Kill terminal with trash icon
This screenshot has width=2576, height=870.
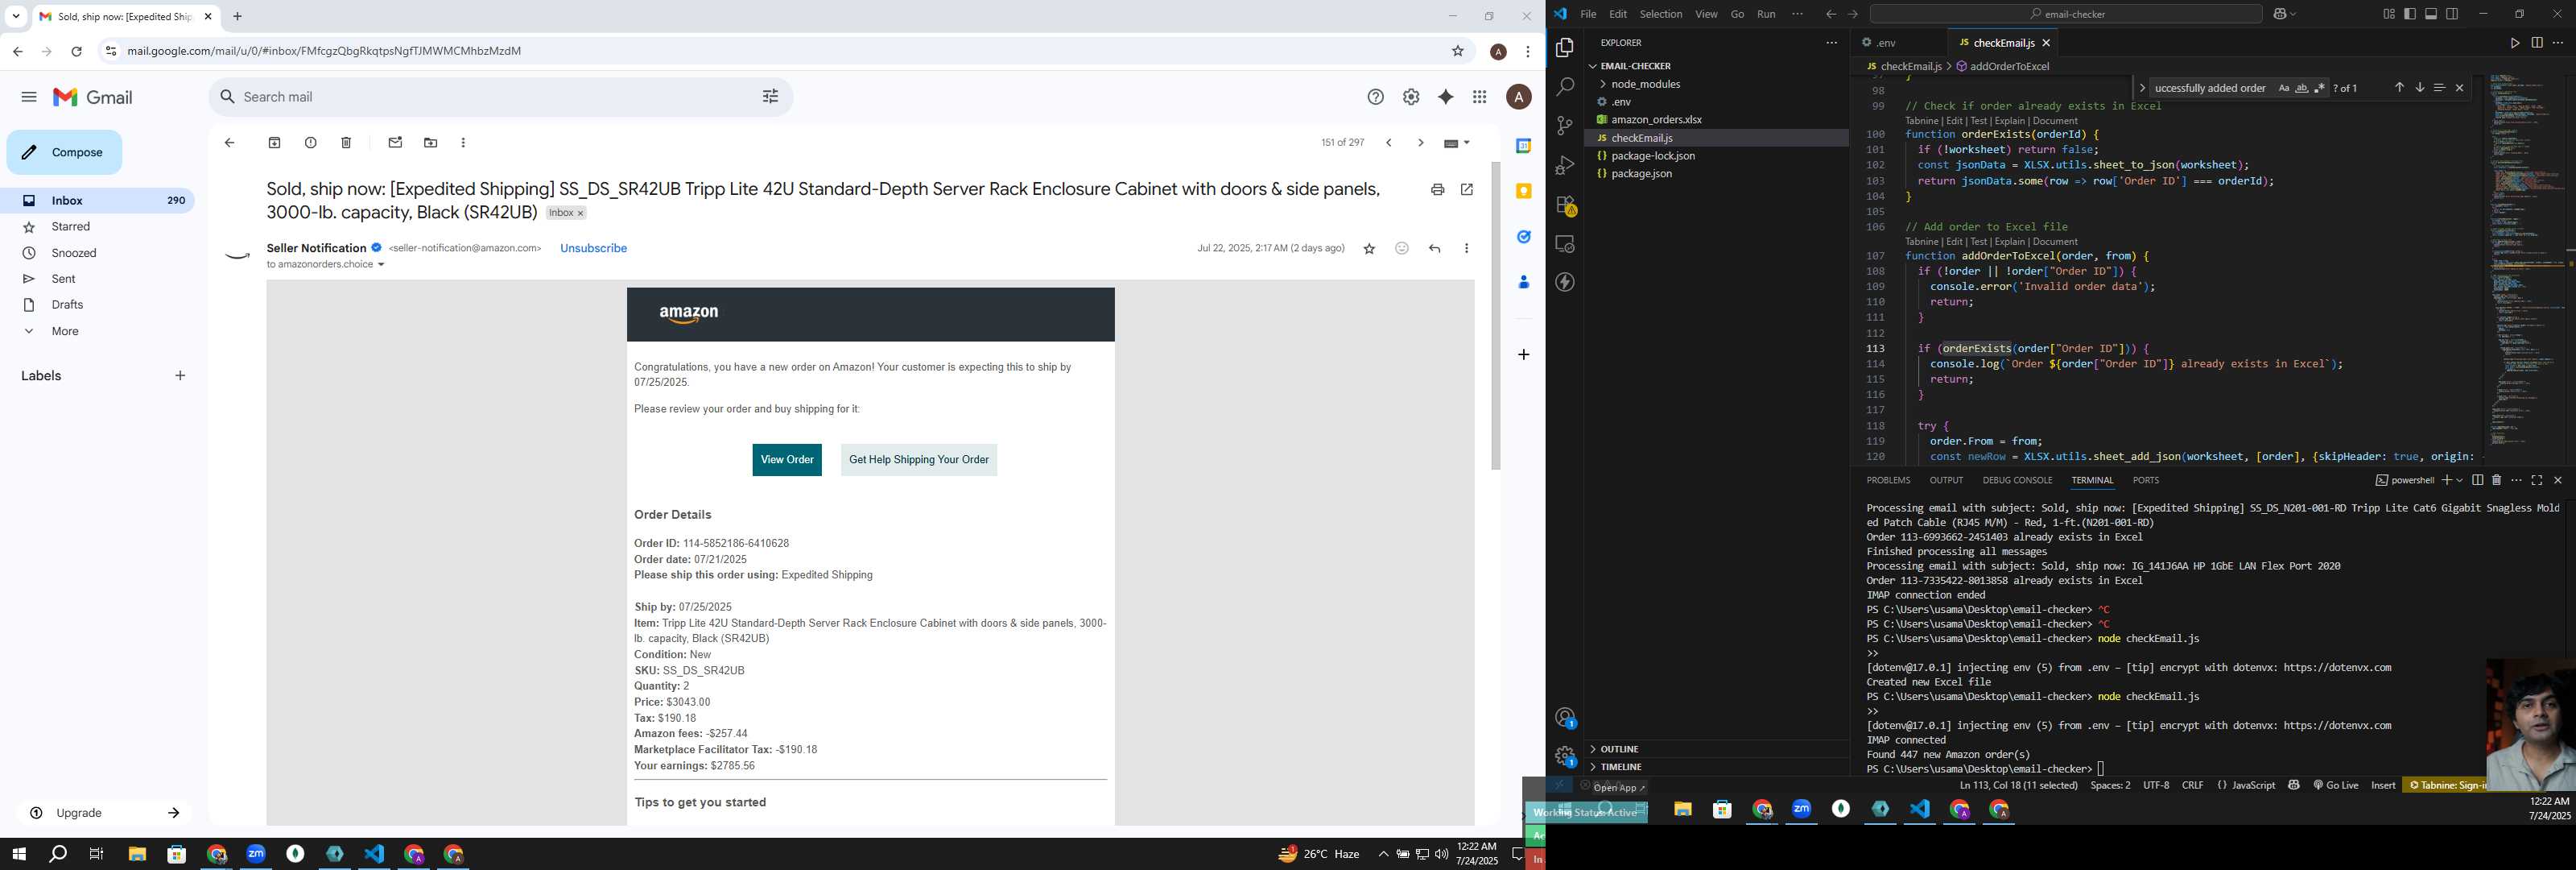[x=2496, y=481]
